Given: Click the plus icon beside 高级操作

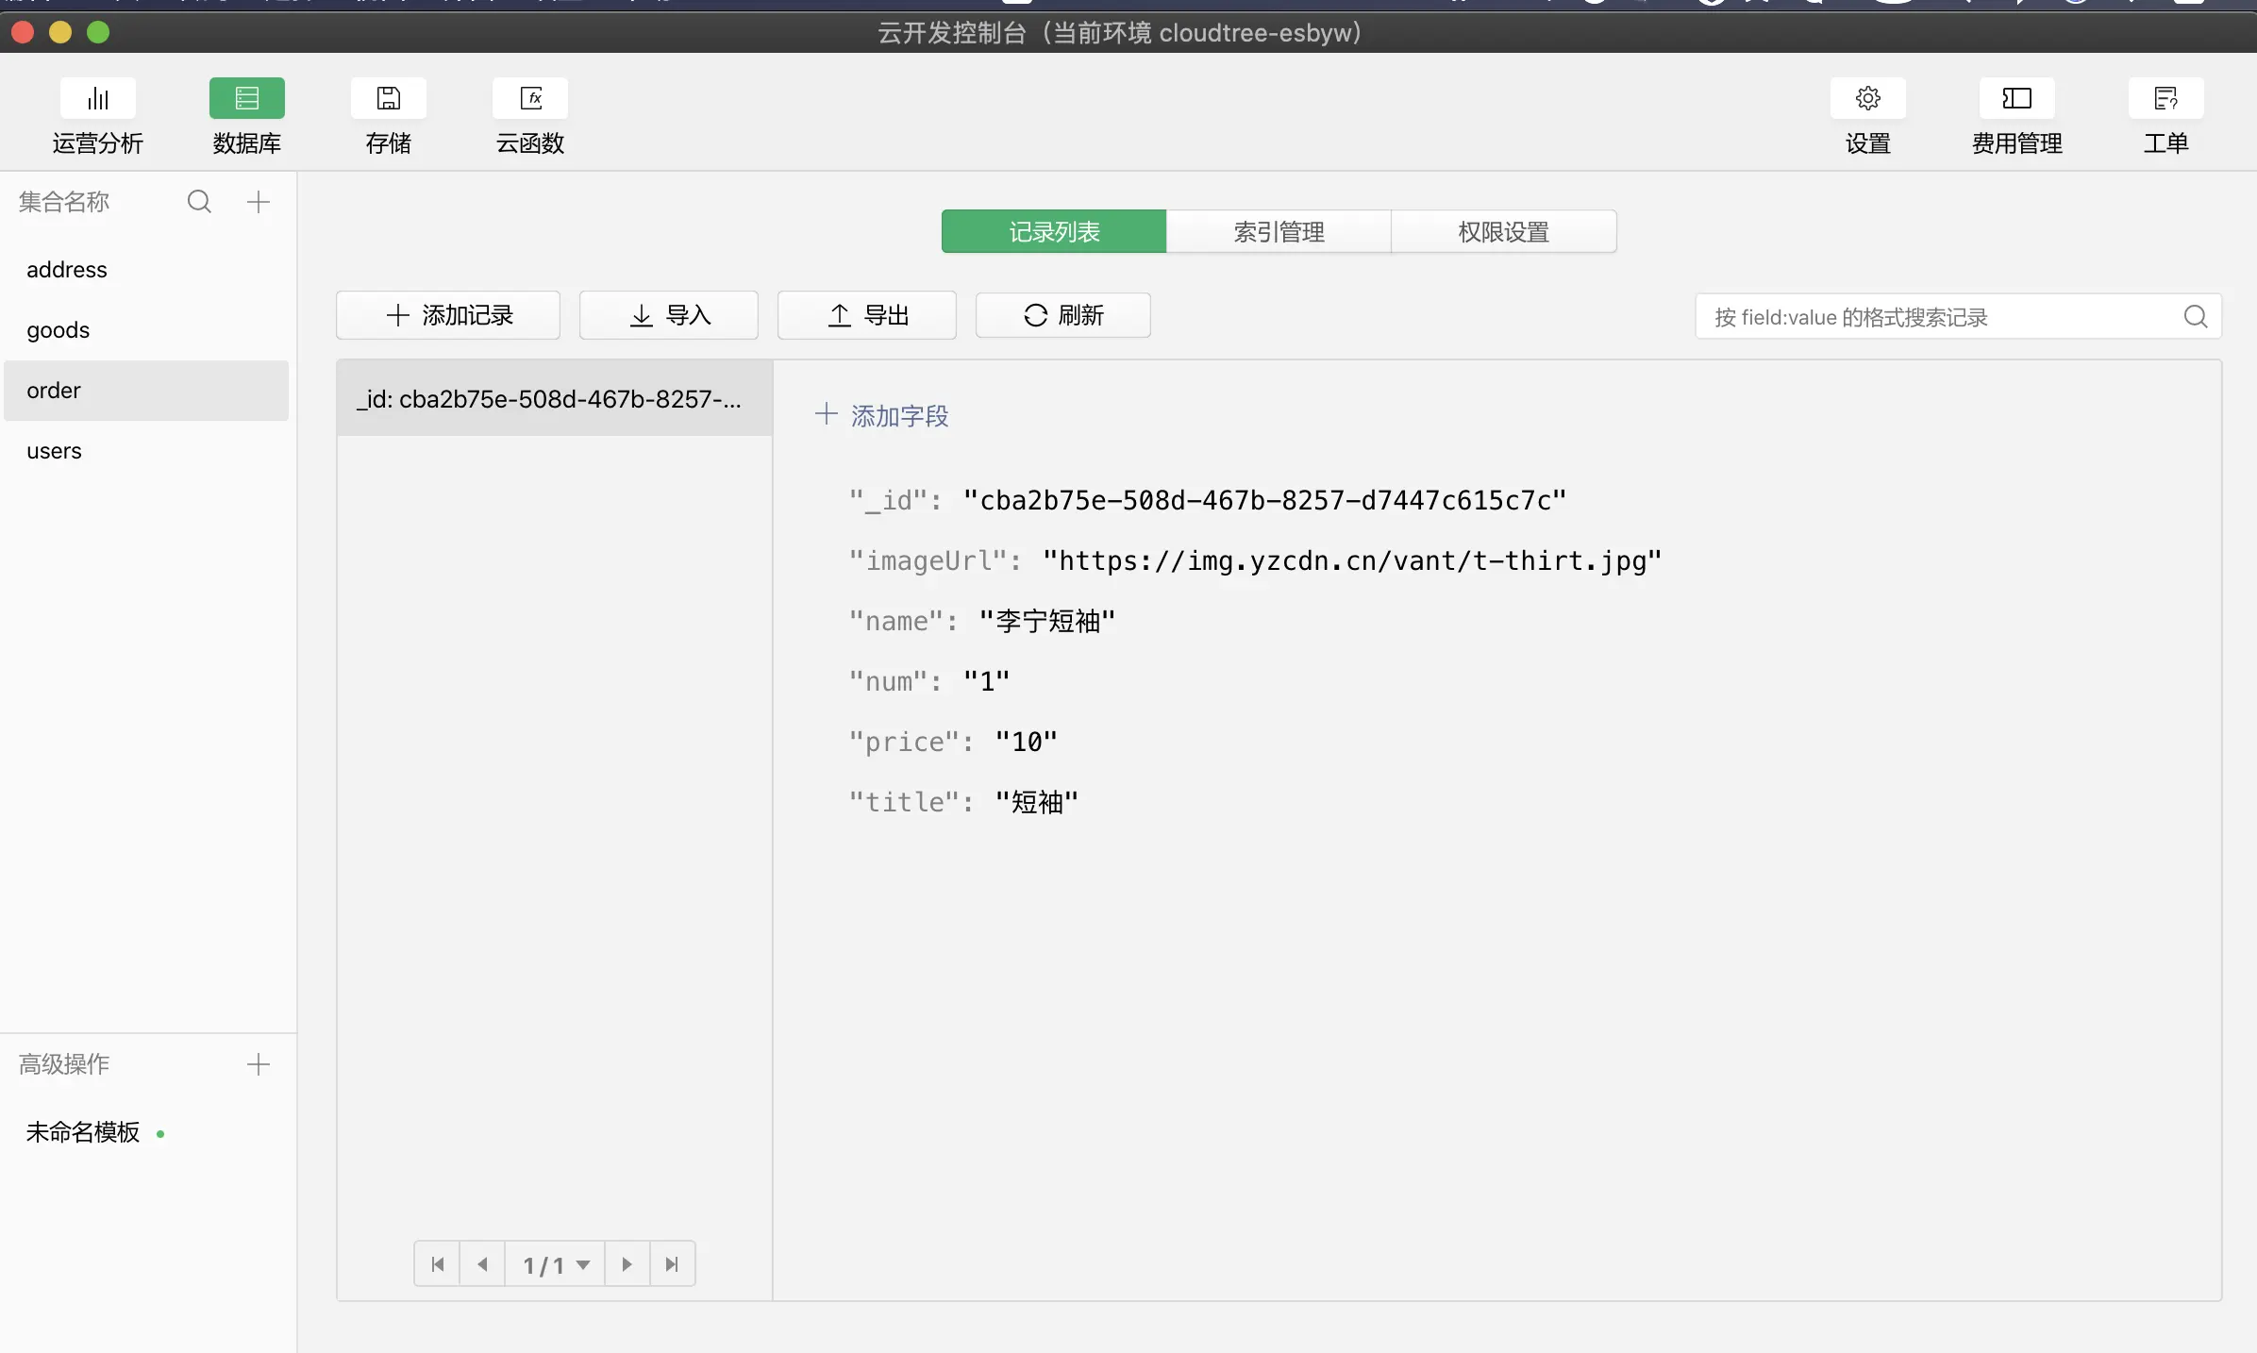Looking at the screenshot, I should point(259,1064).
